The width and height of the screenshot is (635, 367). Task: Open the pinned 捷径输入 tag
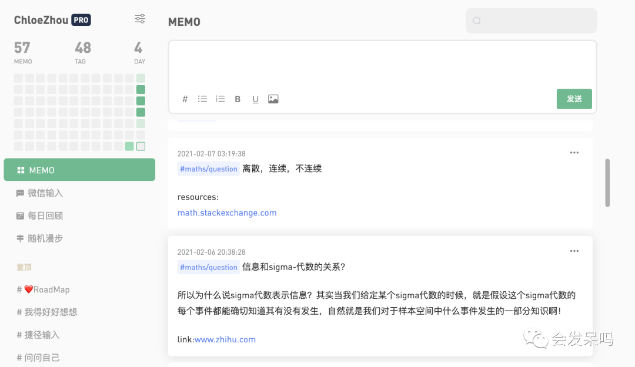[x=38, y=335]
